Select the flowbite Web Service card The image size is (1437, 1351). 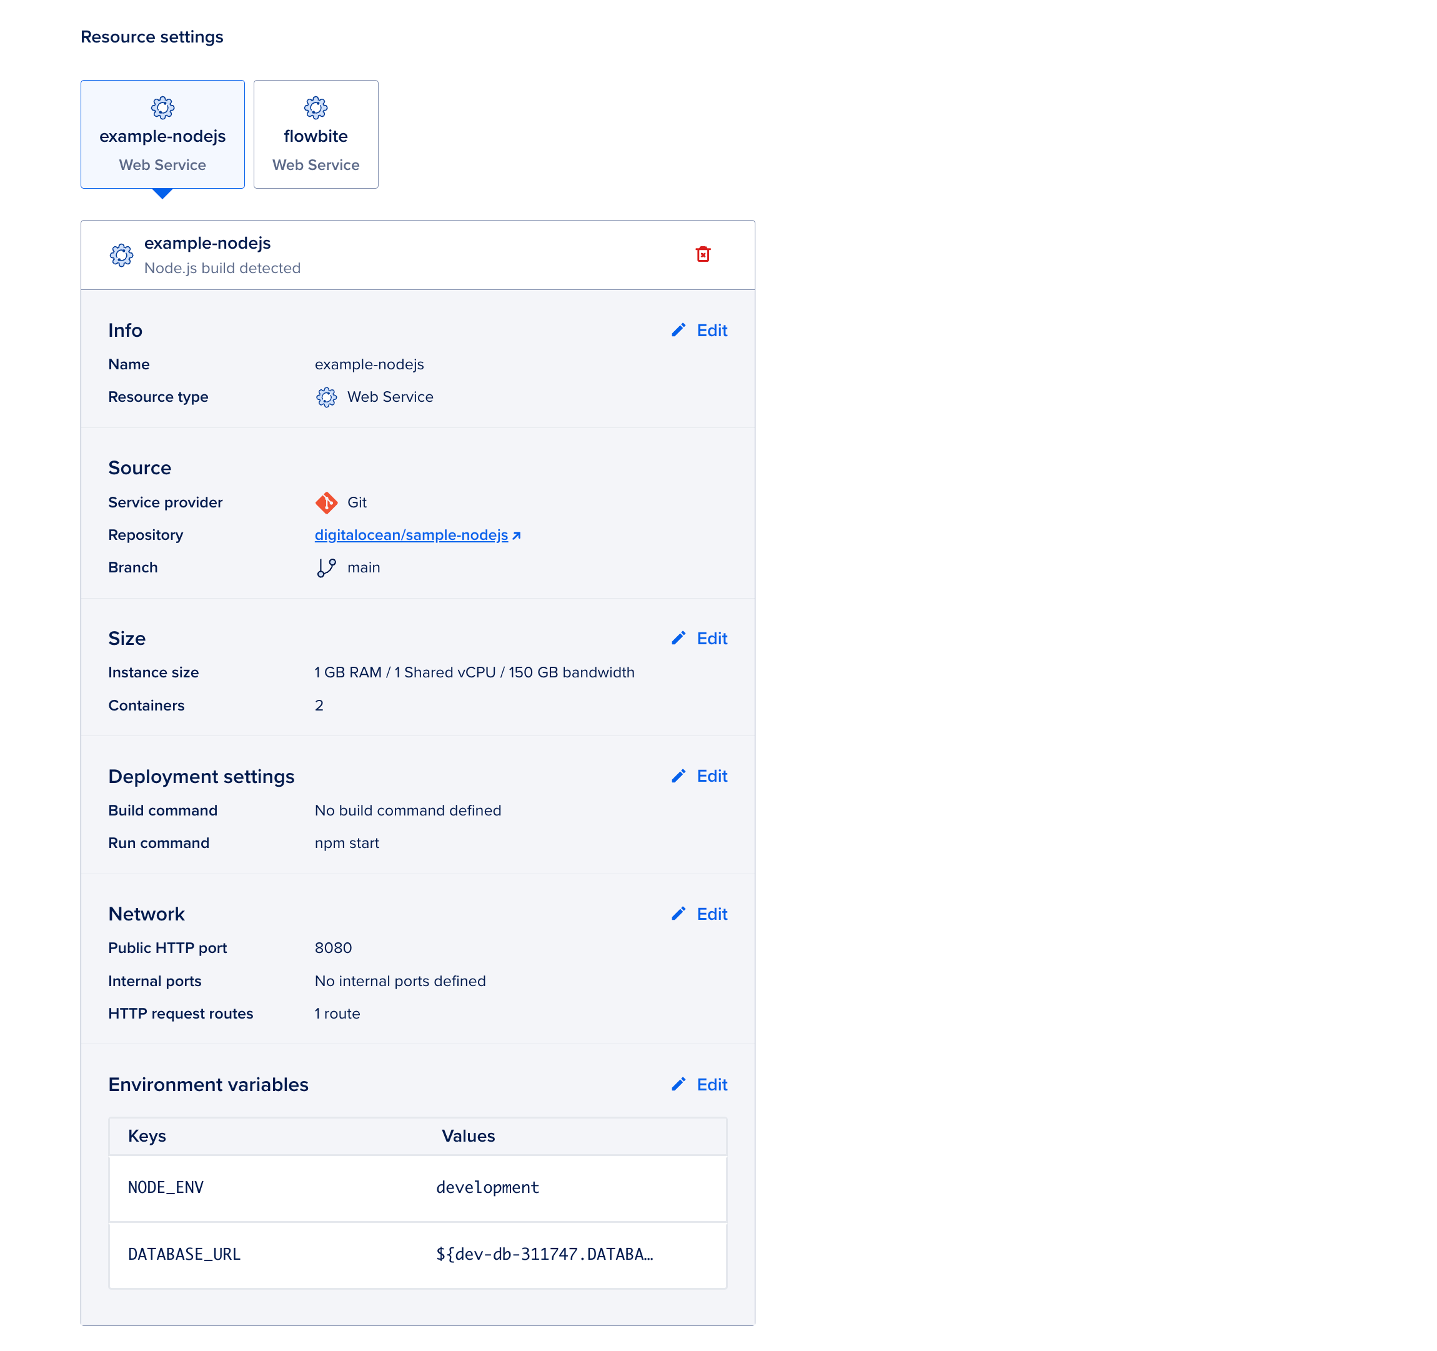(316, 134)
